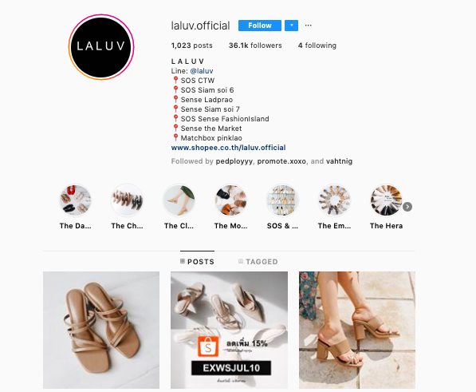Open the tan strappy sandals post
Screen dimensions: 476x392
101,330
